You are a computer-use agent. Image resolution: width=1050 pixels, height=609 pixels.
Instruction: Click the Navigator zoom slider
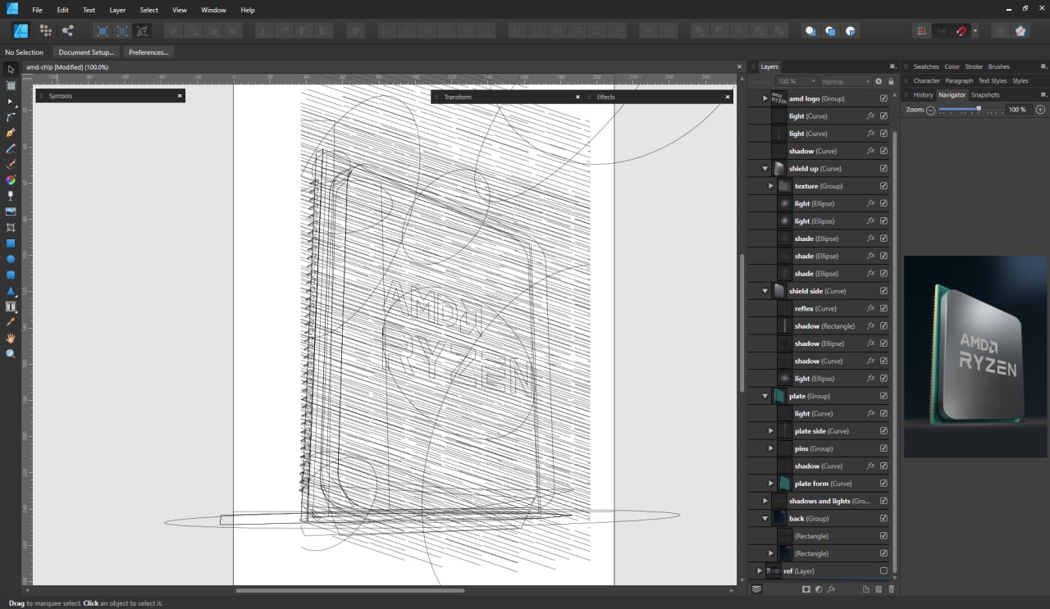(x=979, y=109)
